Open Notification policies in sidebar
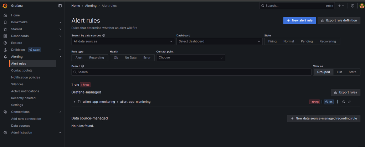The height and width of the screenshot is (147, 365). click(x=26, y=77)
